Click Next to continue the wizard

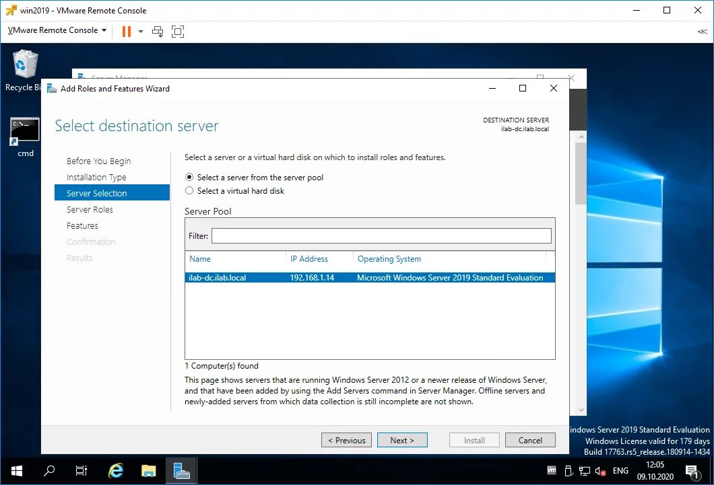pyautogui.click(x=402, y=440)
